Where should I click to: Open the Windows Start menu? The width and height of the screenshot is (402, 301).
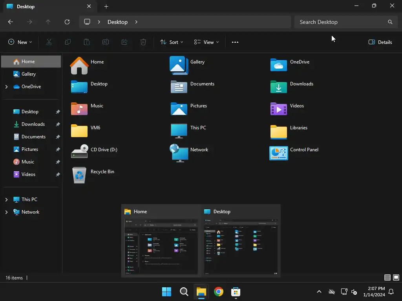tap(166, 292)
